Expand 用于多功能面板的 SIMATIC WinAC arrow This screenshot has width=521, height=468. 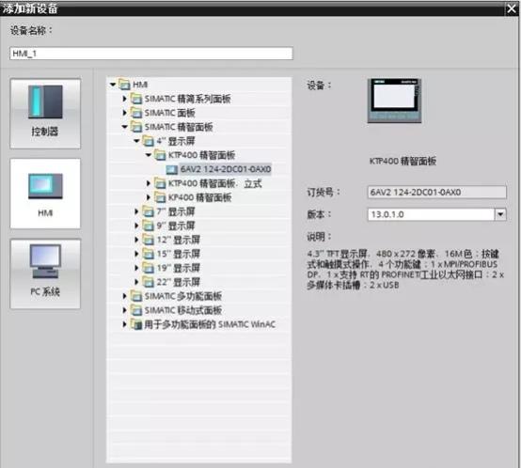coord(124,324)
